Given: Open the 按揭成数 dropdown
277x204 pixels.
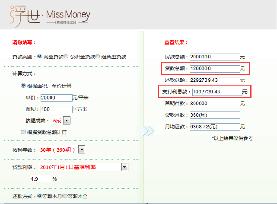Looking at the screenshot, I should coord(67,121).
